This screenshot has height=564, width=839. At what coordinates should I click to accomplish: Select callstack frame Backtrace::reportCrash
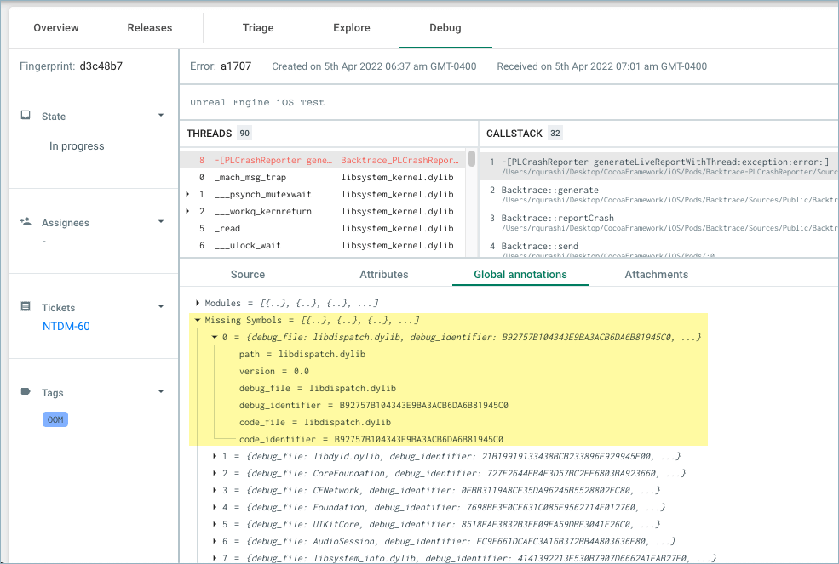point(659,222)
